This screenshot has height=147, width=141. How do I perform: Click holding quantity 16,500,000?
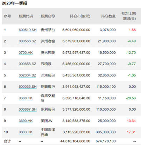pos(107,53)
